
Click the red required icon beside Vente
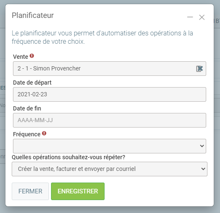click(32, 56)
